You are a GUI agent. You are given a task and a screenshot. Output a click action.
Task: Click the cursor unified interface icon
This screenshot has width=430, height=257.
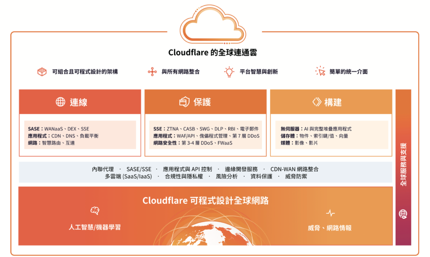[x=320, y=71]
